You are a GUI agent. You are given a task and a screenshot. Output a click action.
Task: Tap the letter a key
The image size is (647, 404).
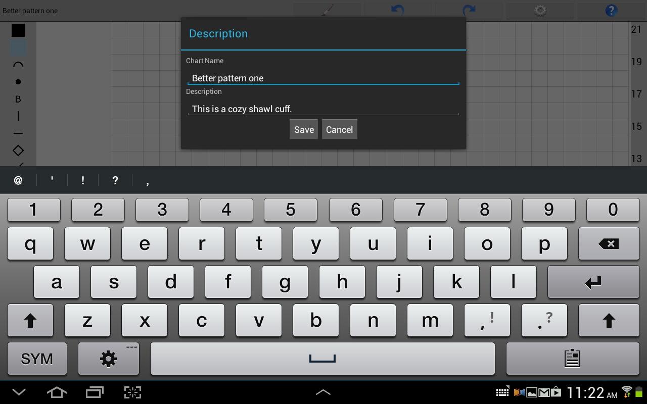click(x=57, y=282)
